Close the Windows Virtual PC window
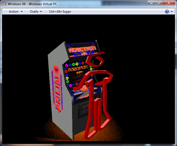177x146 pixels. tap(169, 3)
